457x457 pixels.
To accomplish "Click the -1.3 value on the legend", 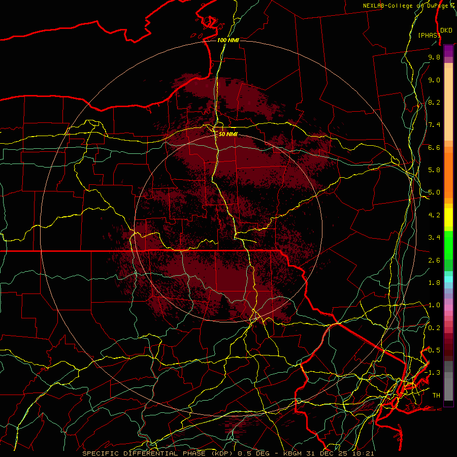I will click(433, 373).
